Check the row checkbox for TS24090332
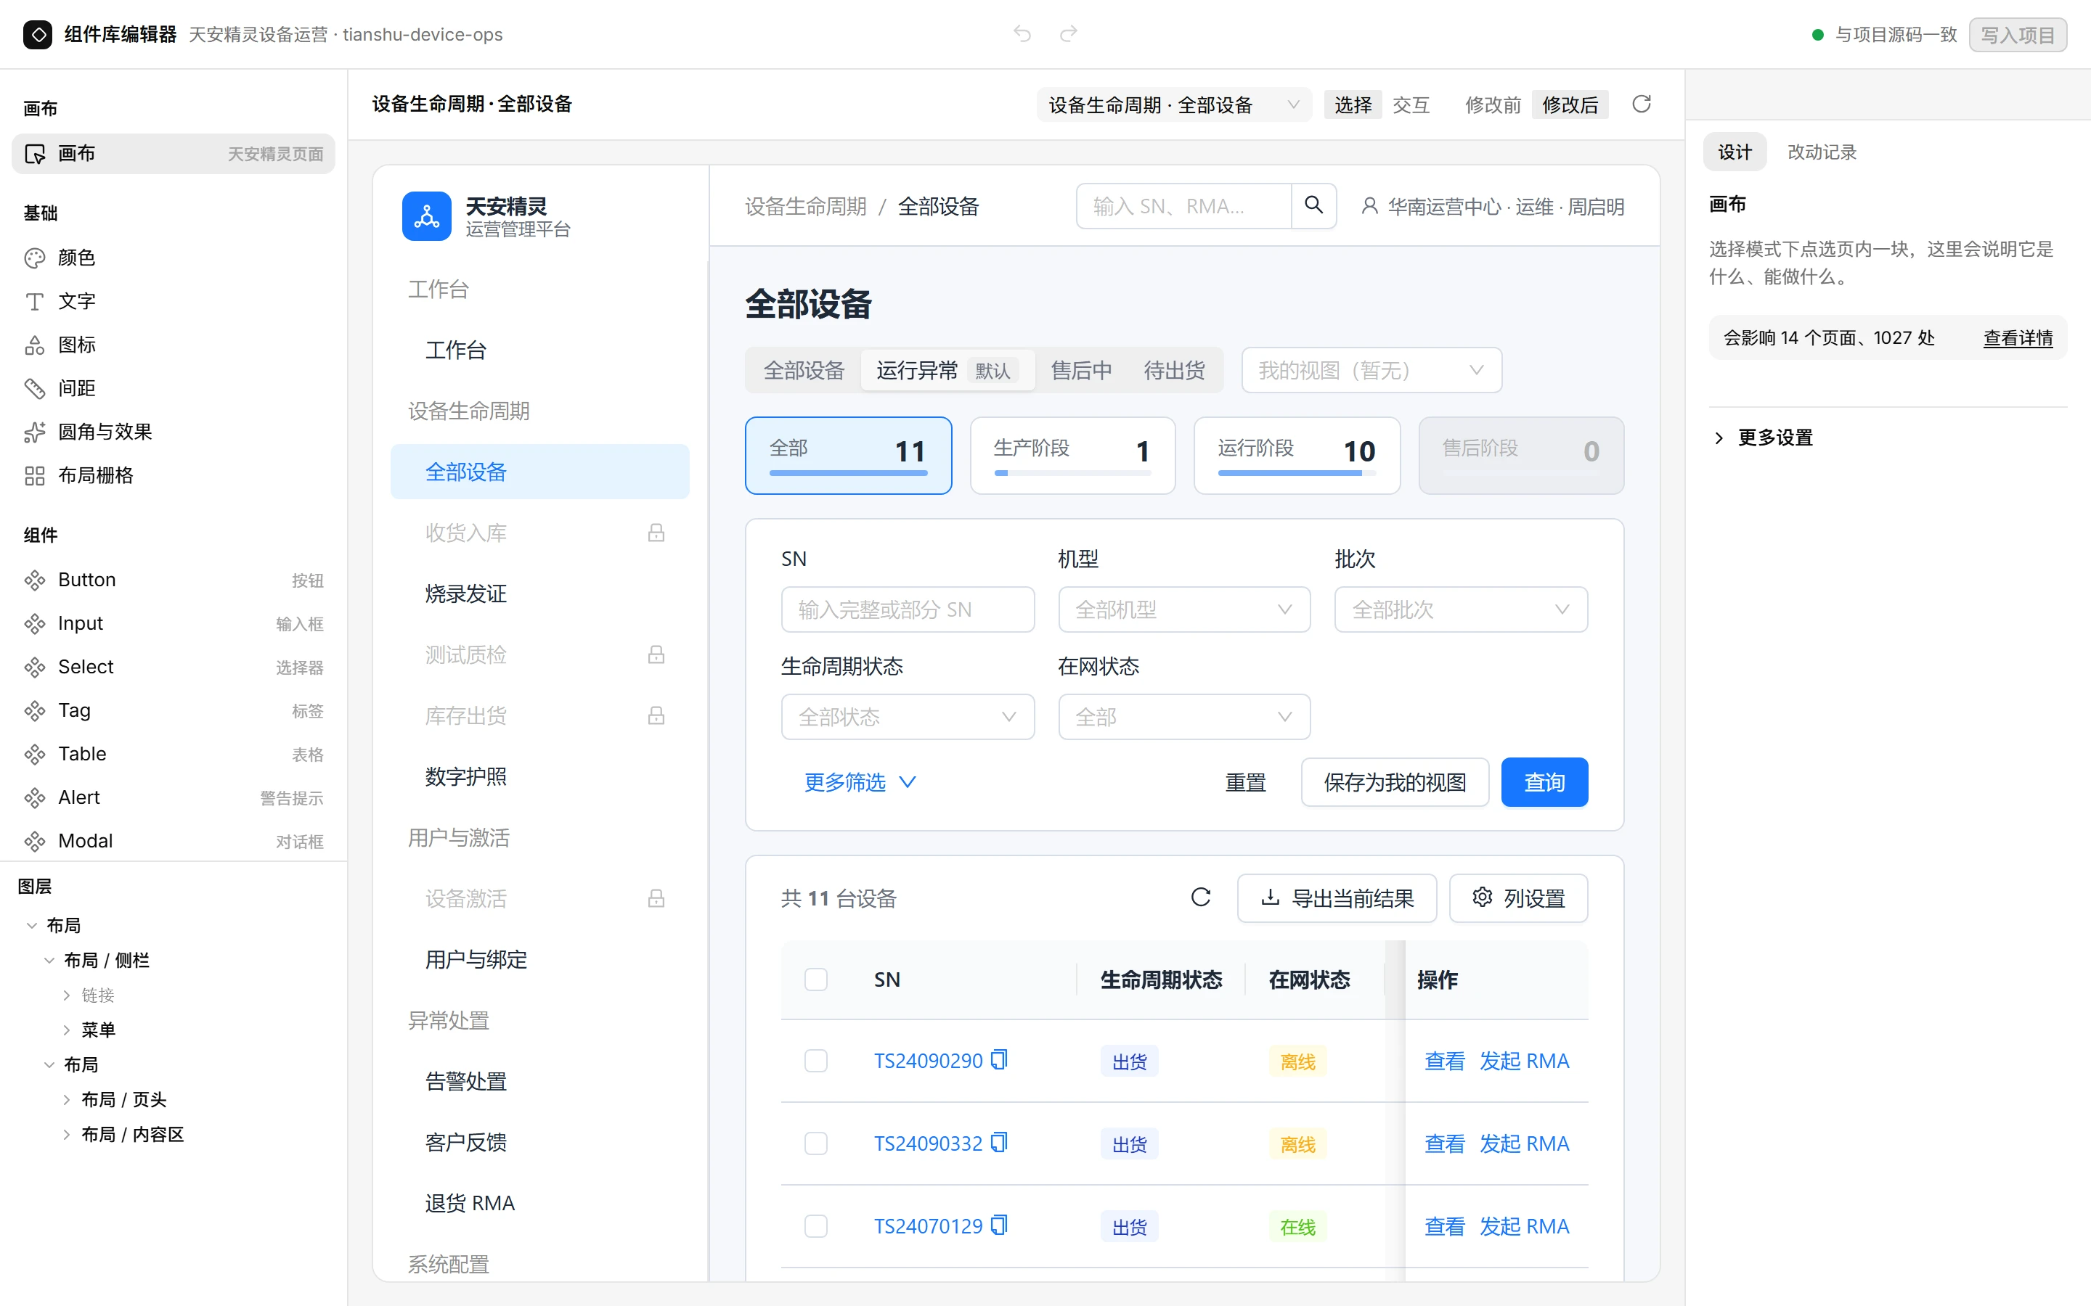This screenshot has height=1306, width=2091. pos(815,1143)
